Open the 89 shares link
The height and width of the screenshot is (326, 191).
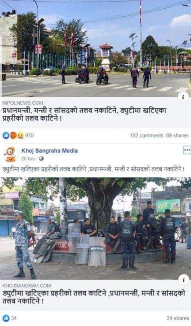tap(177, 136)
